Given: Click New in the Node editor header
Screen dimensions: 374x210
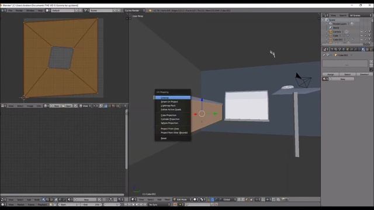Looking at the screenshot, I should pyautogui.click(x=85, y=199).
